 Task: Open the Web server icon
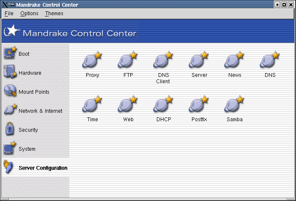point(128,104)
